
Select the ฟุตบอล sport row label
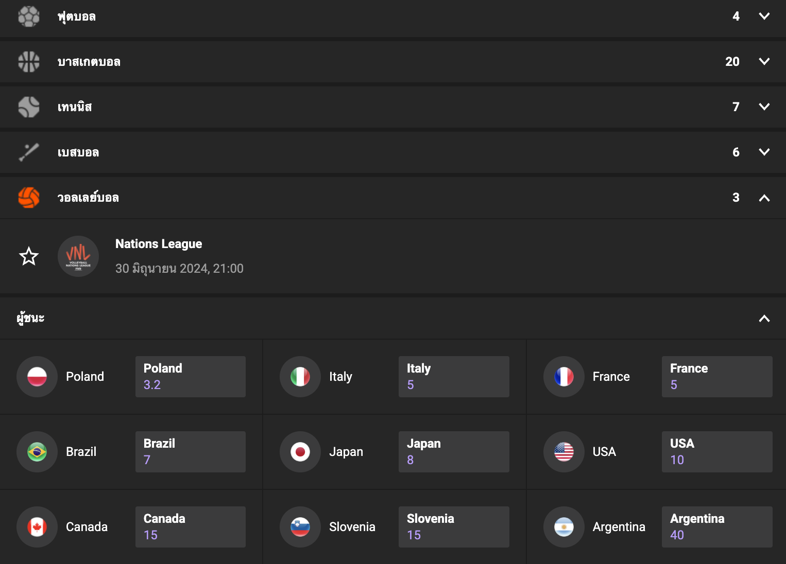point(77,16)
